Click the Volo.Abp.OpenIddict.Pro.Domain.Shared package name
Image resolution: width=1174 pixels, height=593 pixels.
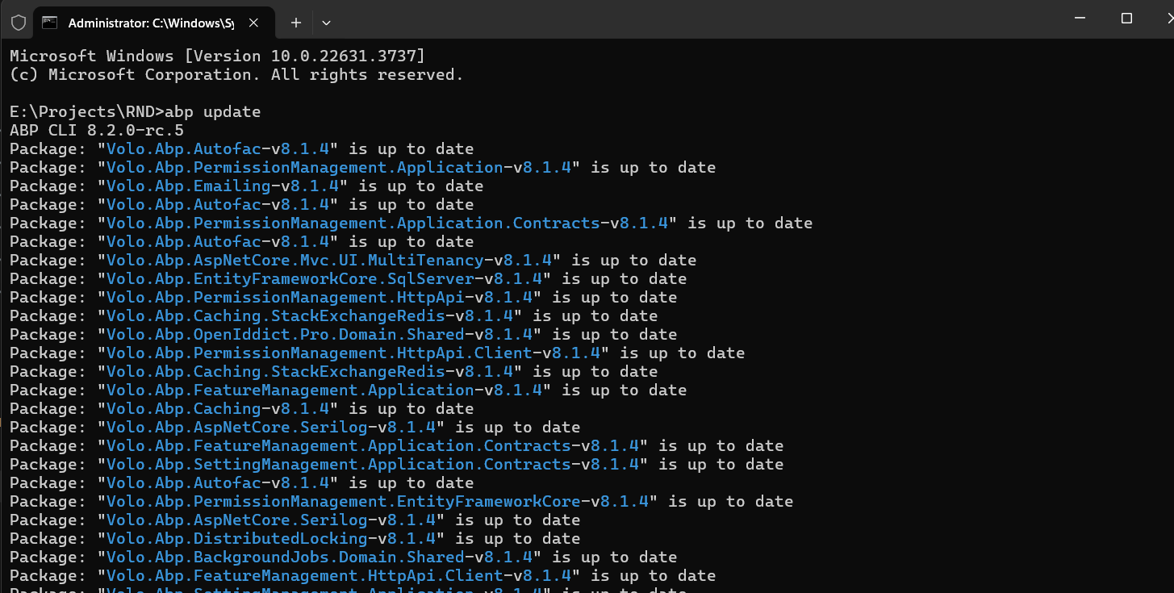286,335
